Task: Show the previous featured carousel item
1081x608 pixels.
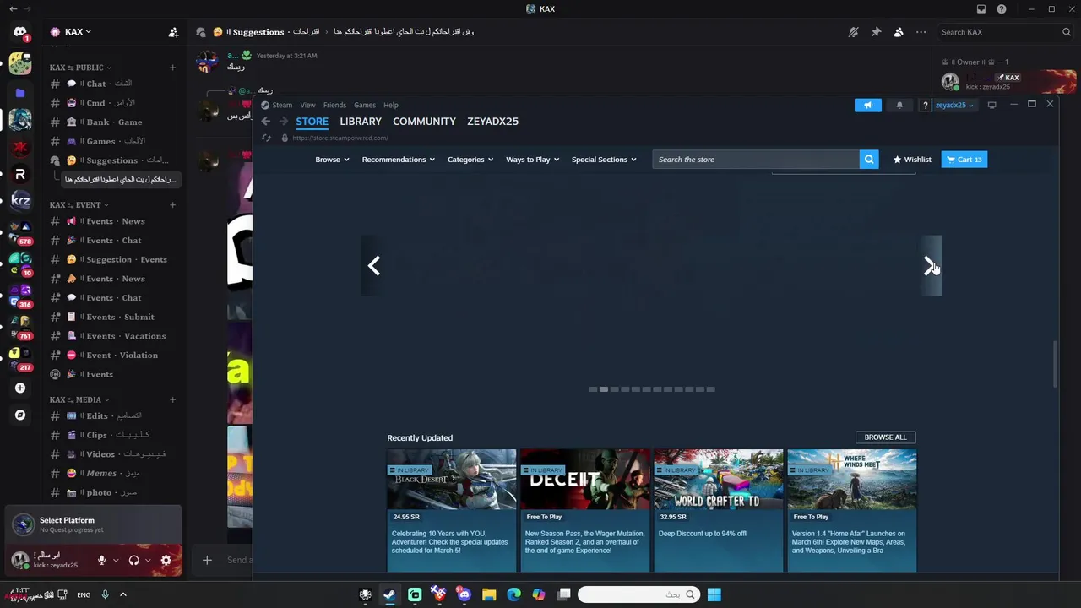Action: point(373,266)
